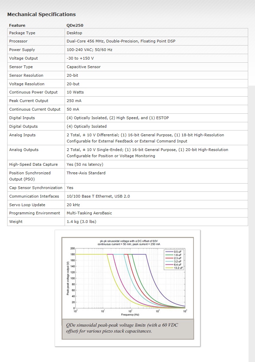Image resolution: width=255 pixels, height=362 pixels.
Task: Click the Yes value for Cap Sensor Synchronization
Action: 70,188
